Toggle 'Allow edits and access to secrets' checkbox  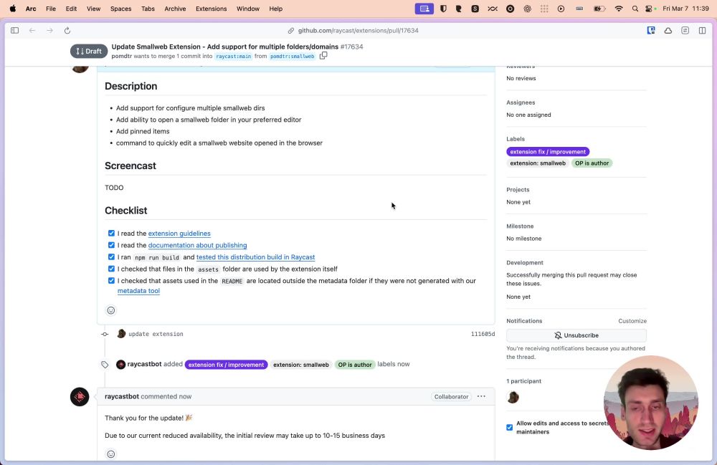[x=509, y=428]
